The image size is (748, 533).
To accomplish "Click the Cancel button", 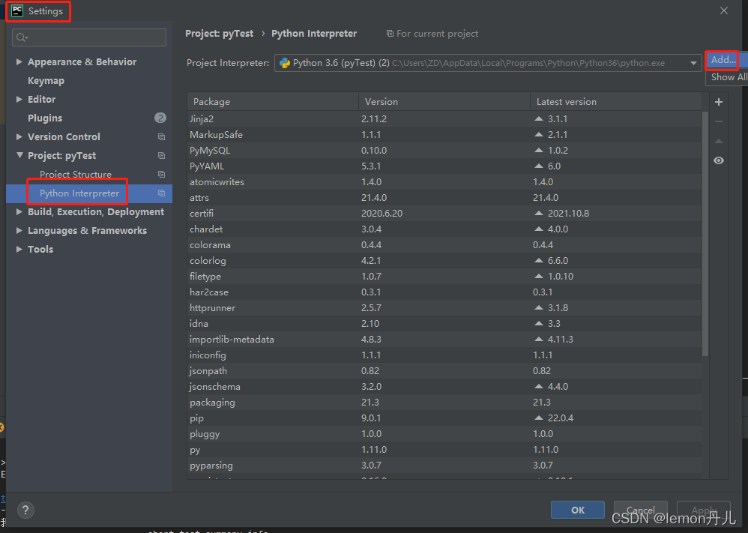I will [640, 510].
